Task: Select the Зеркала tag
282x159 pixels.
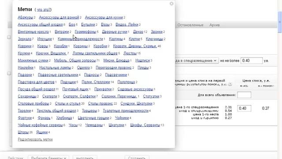Action: (25, 39)
